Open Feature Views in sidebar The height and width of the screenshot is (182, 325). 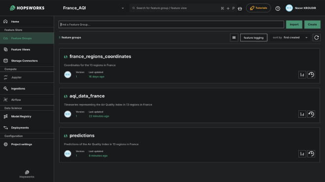27,50
